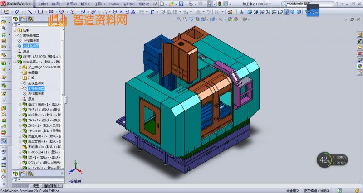
Task: Toggle shaded with edges display style
Action: [286, 12]
